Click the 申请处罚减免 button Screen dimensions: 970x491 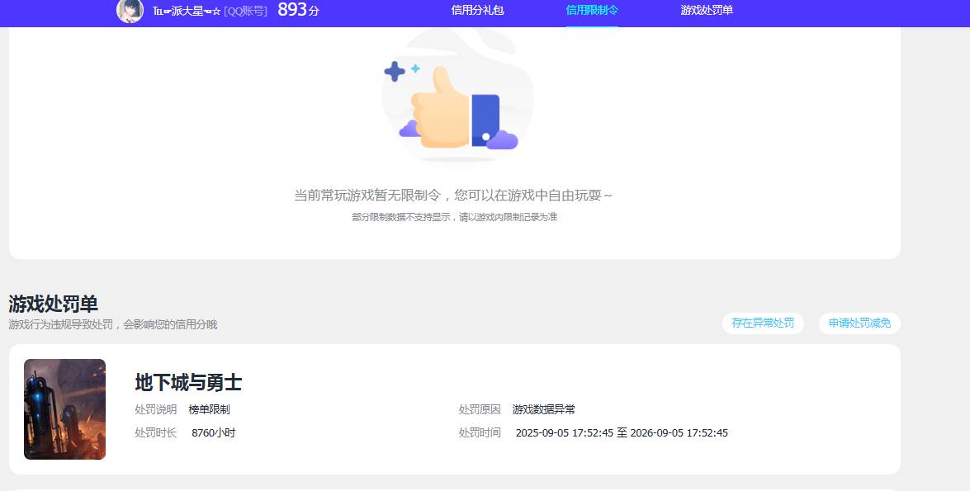[x=859, y=323]
